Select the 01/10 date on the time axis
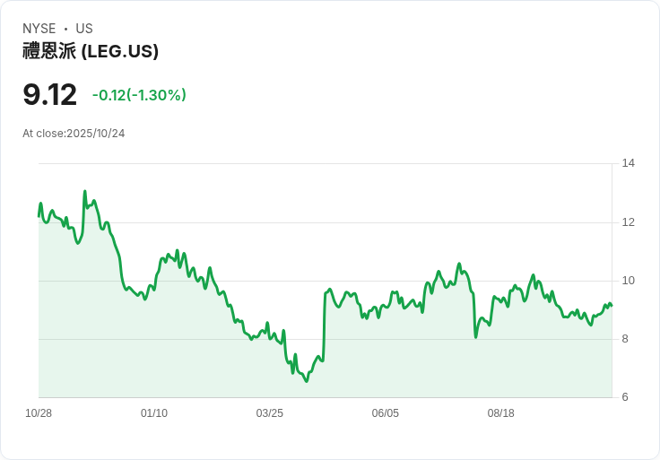The image size is (660, 460). pyautogui.click(x=154, y=413)
